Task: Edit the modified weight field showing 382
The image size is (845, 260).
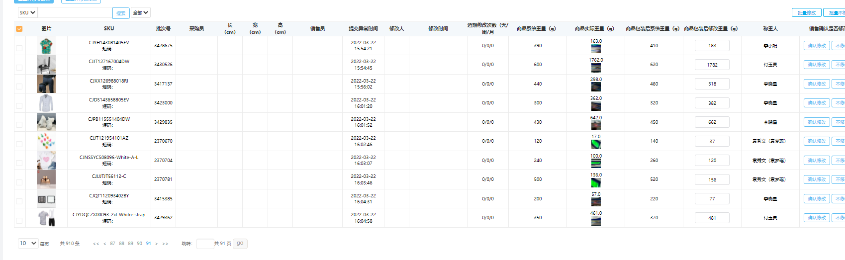Action: point(712,103)
